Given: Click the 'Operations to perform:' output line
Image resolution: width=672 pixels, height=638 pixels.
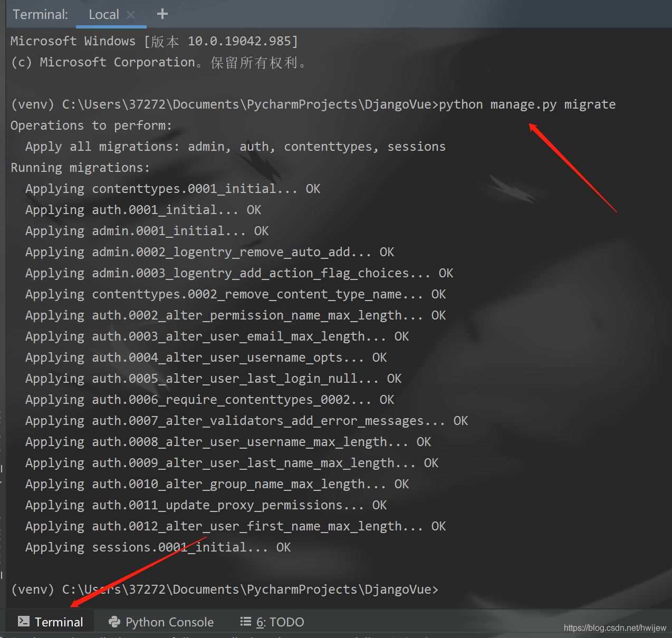Looking at the screenshot, I should click(x=91, y=125).
